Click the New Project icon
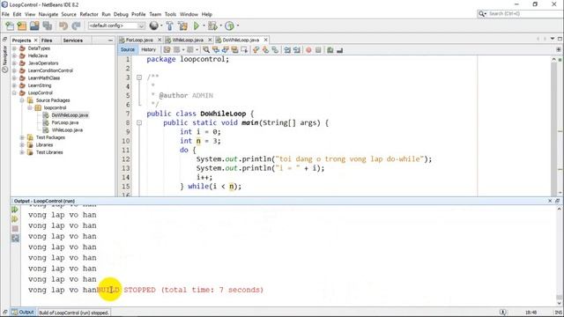This screenshot has height=317, width=564. click(x=22, y=26)
